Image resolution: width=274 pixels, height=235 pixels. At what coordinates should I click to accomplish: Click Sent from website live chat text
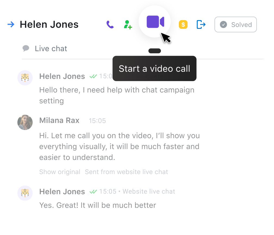[126, 172]
